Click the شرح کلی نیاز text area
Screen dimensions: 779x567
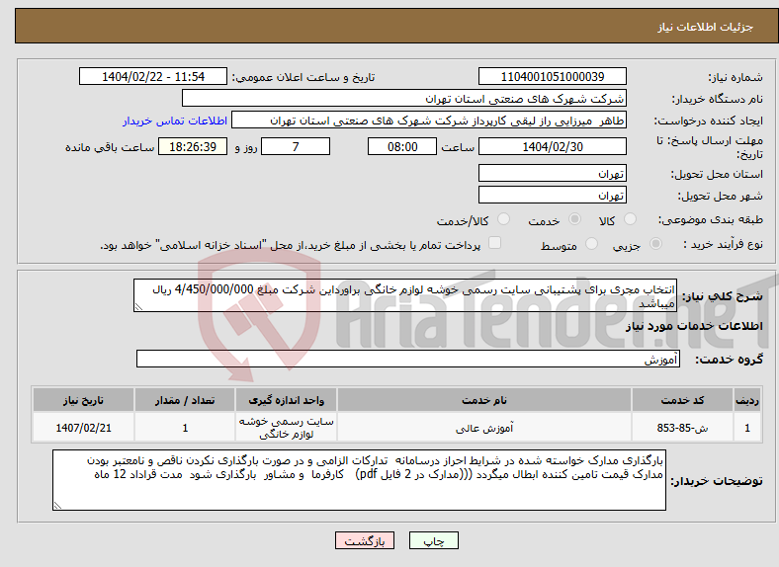(405, 295)
